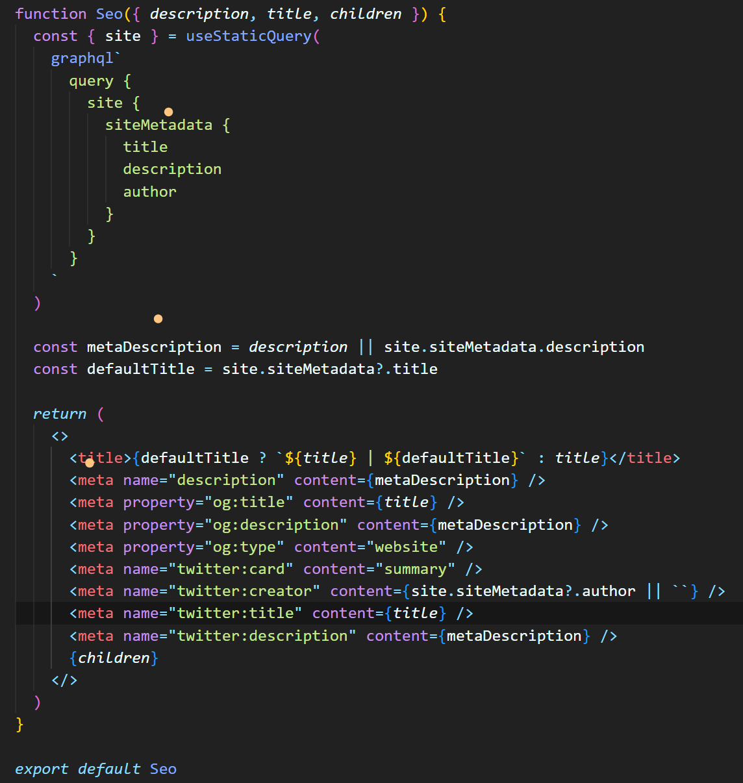Click the "twitter:title" name string

click(x=235, y=613)
